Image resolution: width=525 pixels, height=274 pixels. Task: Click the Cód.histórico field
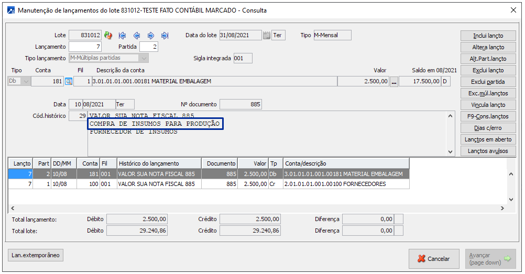point(78,116)
